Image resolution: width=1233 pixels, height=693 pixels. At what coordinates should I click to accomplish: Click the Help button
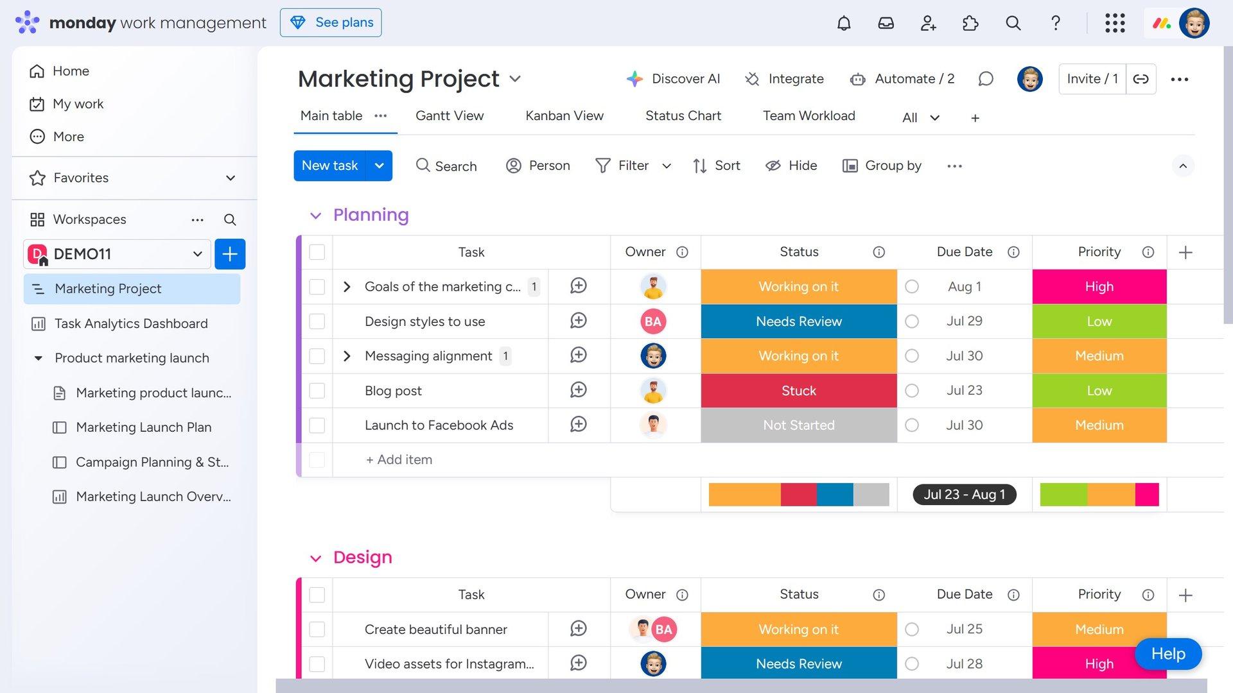click(1168, 654)
